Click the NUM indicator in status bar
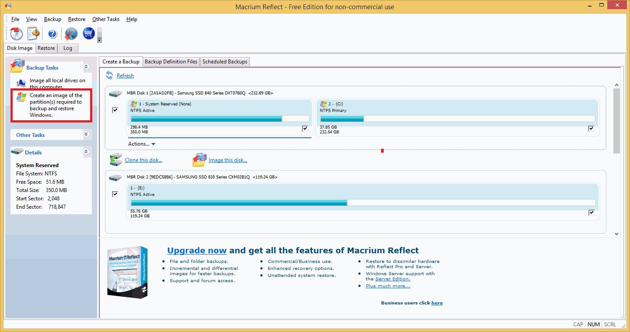Image resolution: width=630 pixels, height=332 pixels. [x=594, y=325]
